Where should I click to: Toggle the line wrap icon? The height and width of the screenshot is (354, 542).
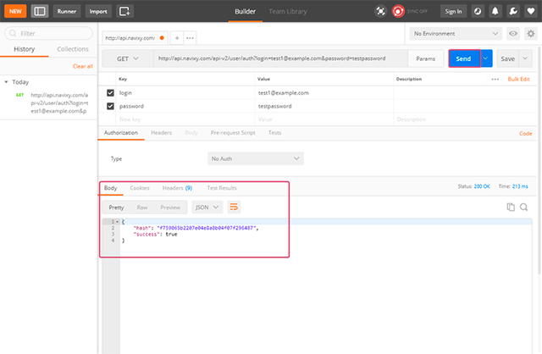[234, 207]
